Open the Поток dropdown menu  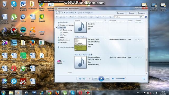pyautogui.click(x=73, y=17)
